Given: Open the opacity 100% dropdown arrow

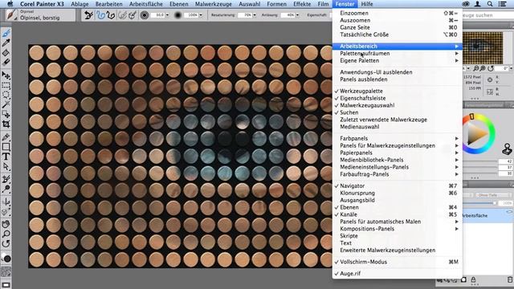Looking at the screenshot, I should pyautogui.click(x=201, y=15).
